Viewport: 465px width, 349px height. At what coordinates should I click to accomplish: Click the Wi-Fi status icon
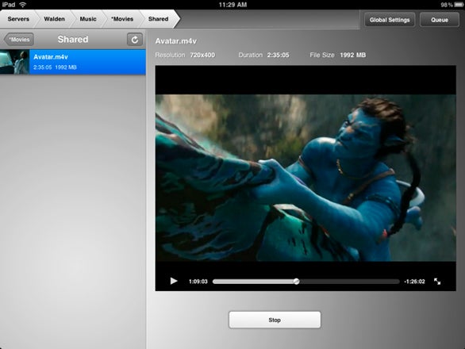(x=22, y=5)
